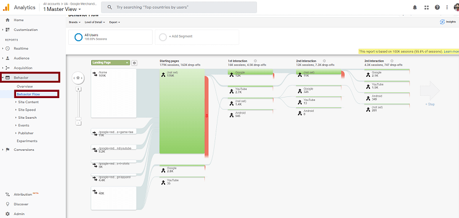Click the zoom-in plus button above slider
Image resolution: width=459 pixels, height=218 pixels.
pyautogui.click(x=79, y=89)
